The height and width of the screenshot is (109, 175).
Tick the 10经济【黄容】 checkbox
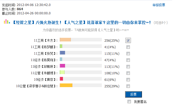(x=128, y=80)
